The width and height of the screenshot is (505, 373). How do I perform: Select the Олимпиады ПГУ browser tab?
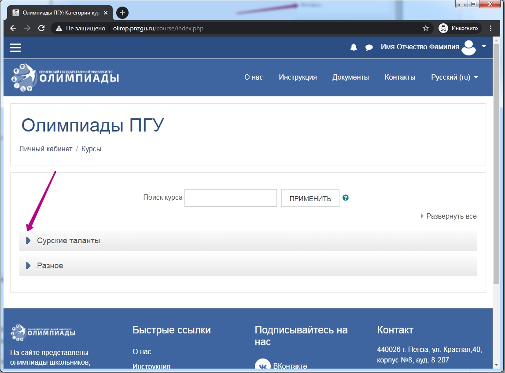point(60,13)
